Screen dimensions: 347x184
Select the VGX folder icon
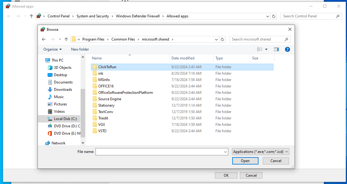tap(95, 125)
